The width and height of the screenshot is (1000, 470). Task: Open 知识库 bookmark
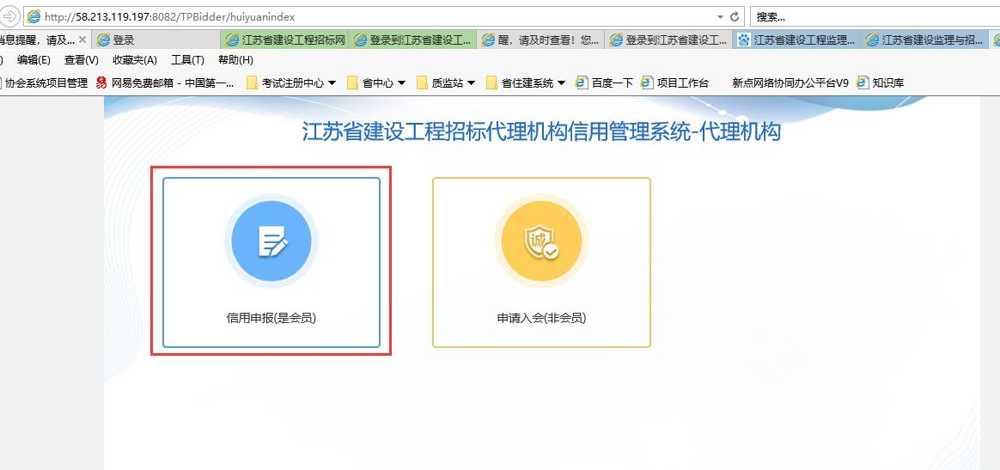click(x=880, y=82)
